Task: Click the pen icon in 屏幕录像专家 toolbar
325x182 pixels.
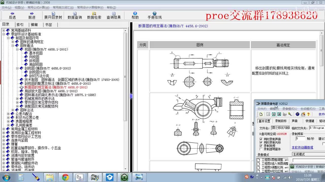Action: [290, 114]
